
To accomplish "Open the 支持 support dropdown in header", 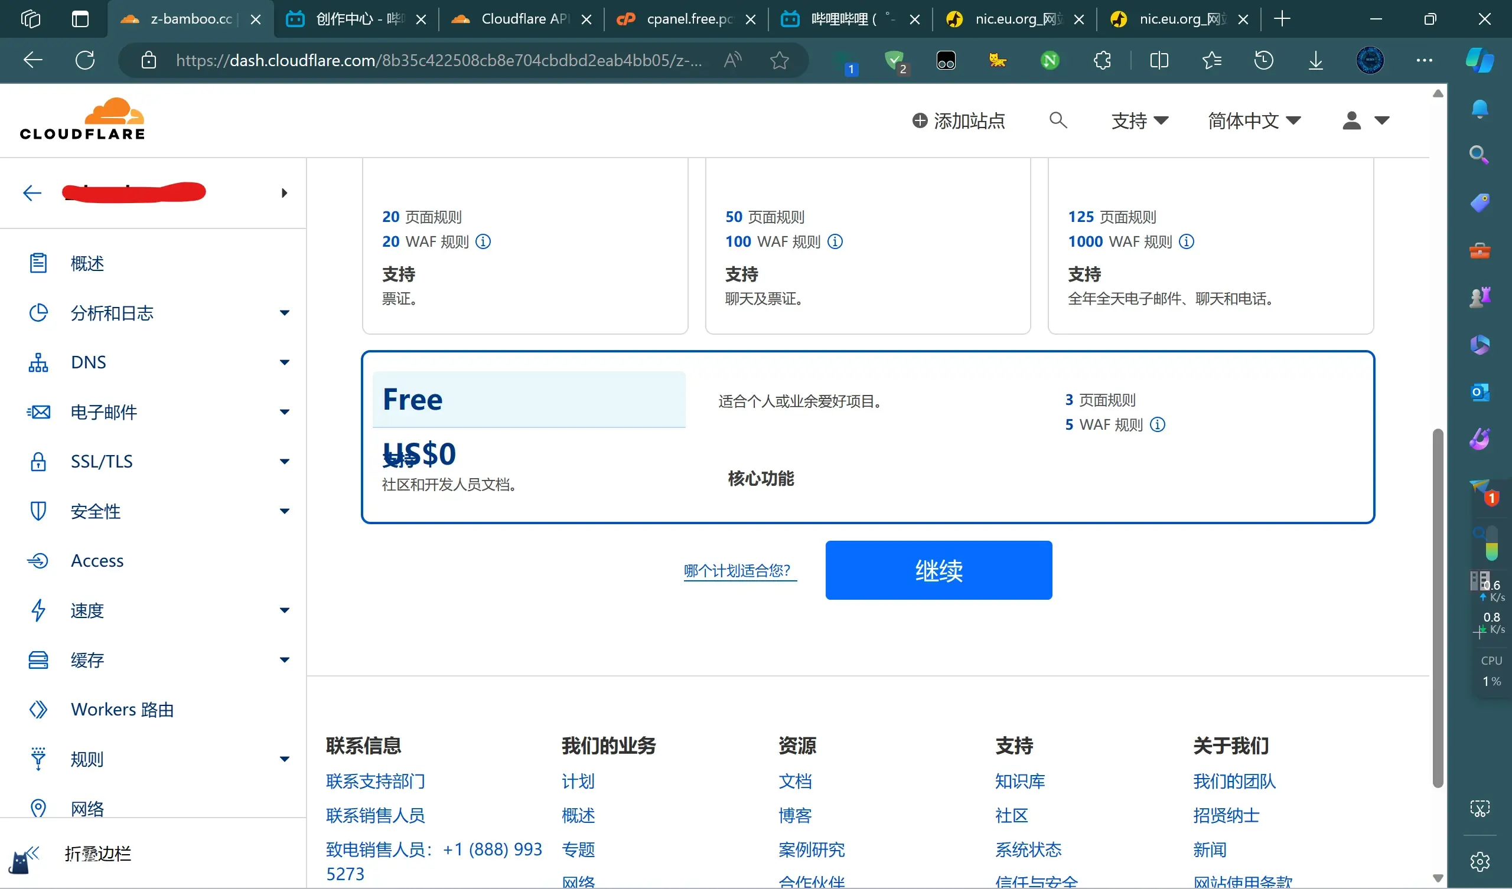I will [x=1139, y=120].
